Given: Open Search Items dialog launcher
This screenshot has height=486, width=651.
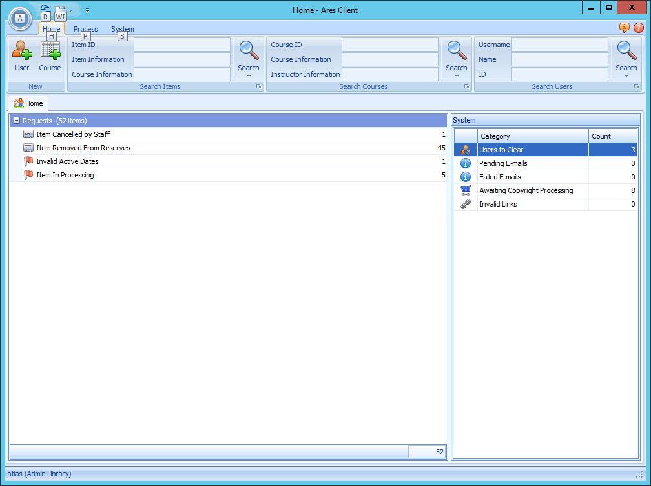Looking at the screenshot, I should (258, 86).
